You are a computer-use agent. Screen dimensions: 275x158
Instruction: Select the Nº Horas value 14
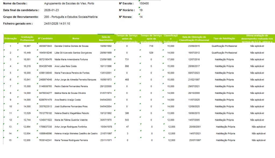(x=141, y=17)
